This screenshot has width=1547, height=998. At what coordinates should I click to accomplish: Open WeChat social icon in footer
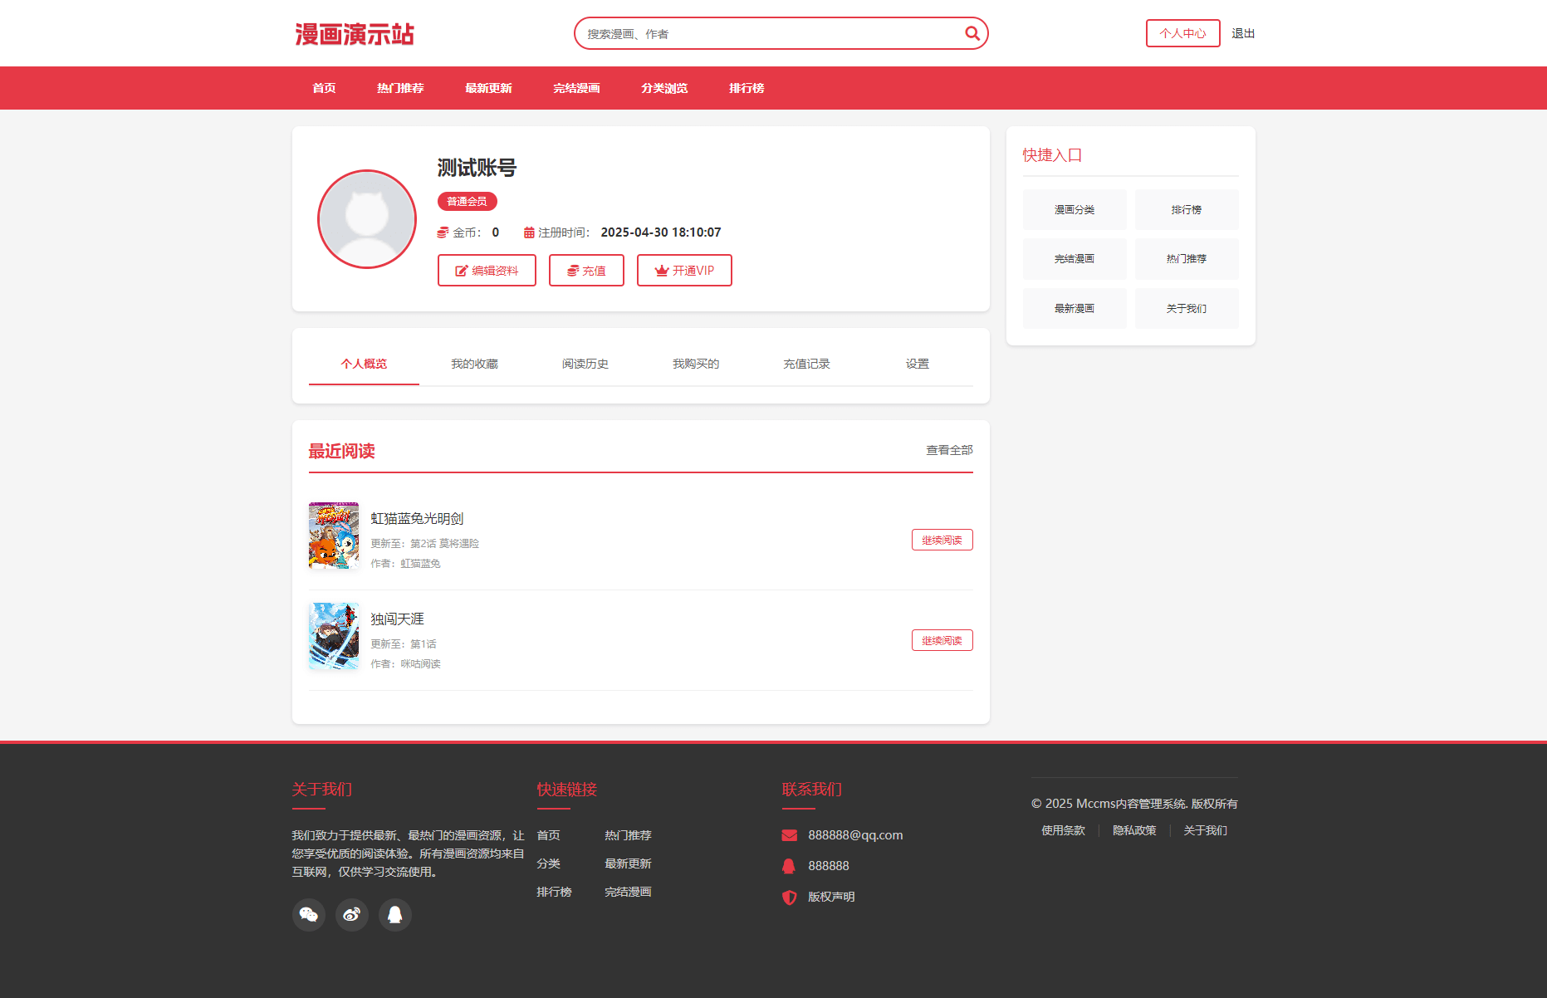pos(309,915)
